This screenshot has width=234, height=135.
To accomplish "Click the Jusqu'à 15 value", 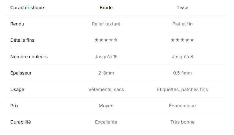I will tap(106, 57).
